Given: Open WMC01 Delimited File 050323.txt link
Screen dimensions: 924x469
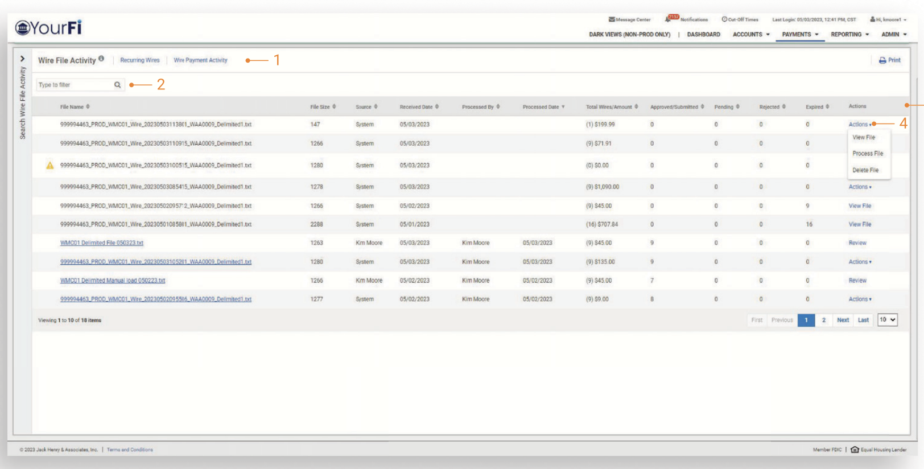Looking at the screenshot, I should coord(102,243).
